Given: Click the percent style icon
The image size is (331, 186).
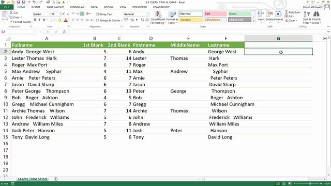Looking at the screenshot, I should tap(132, 20).
